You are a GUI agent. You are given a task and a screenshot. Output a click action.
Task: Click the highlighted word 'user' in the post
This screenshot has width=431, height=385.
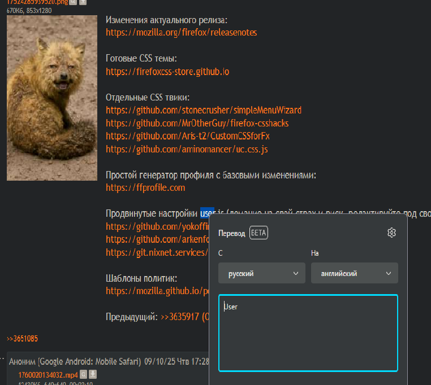(207, 213)
